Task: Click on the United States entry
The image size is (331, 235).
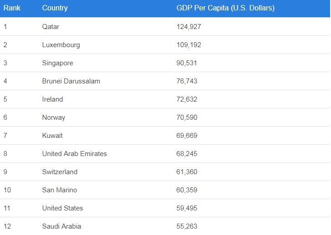Action: pyautogui.click(x=62, y=208)
